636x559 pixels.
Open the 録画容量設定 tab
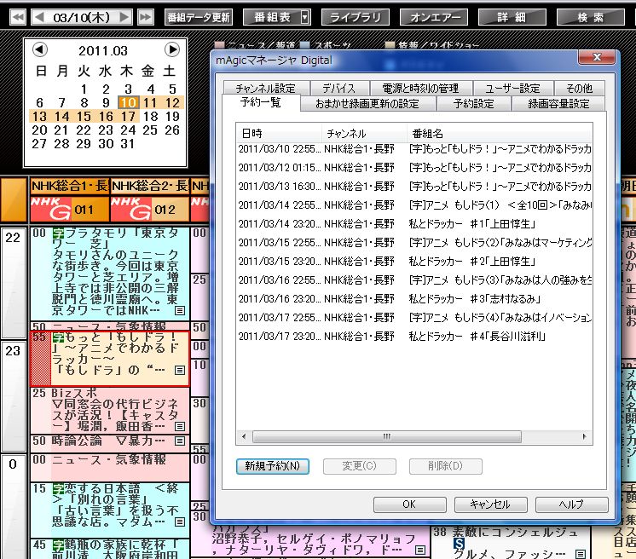click(x=558, y=103)
